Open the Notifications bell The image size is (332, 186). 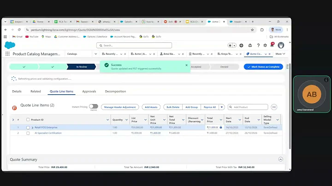[x=272, y=45]
